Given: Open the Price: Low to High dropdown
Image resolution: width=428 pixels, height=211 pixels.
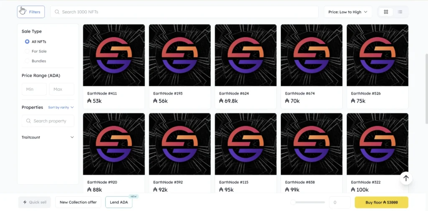Looking at the screenshot, I should coord(348,12).
